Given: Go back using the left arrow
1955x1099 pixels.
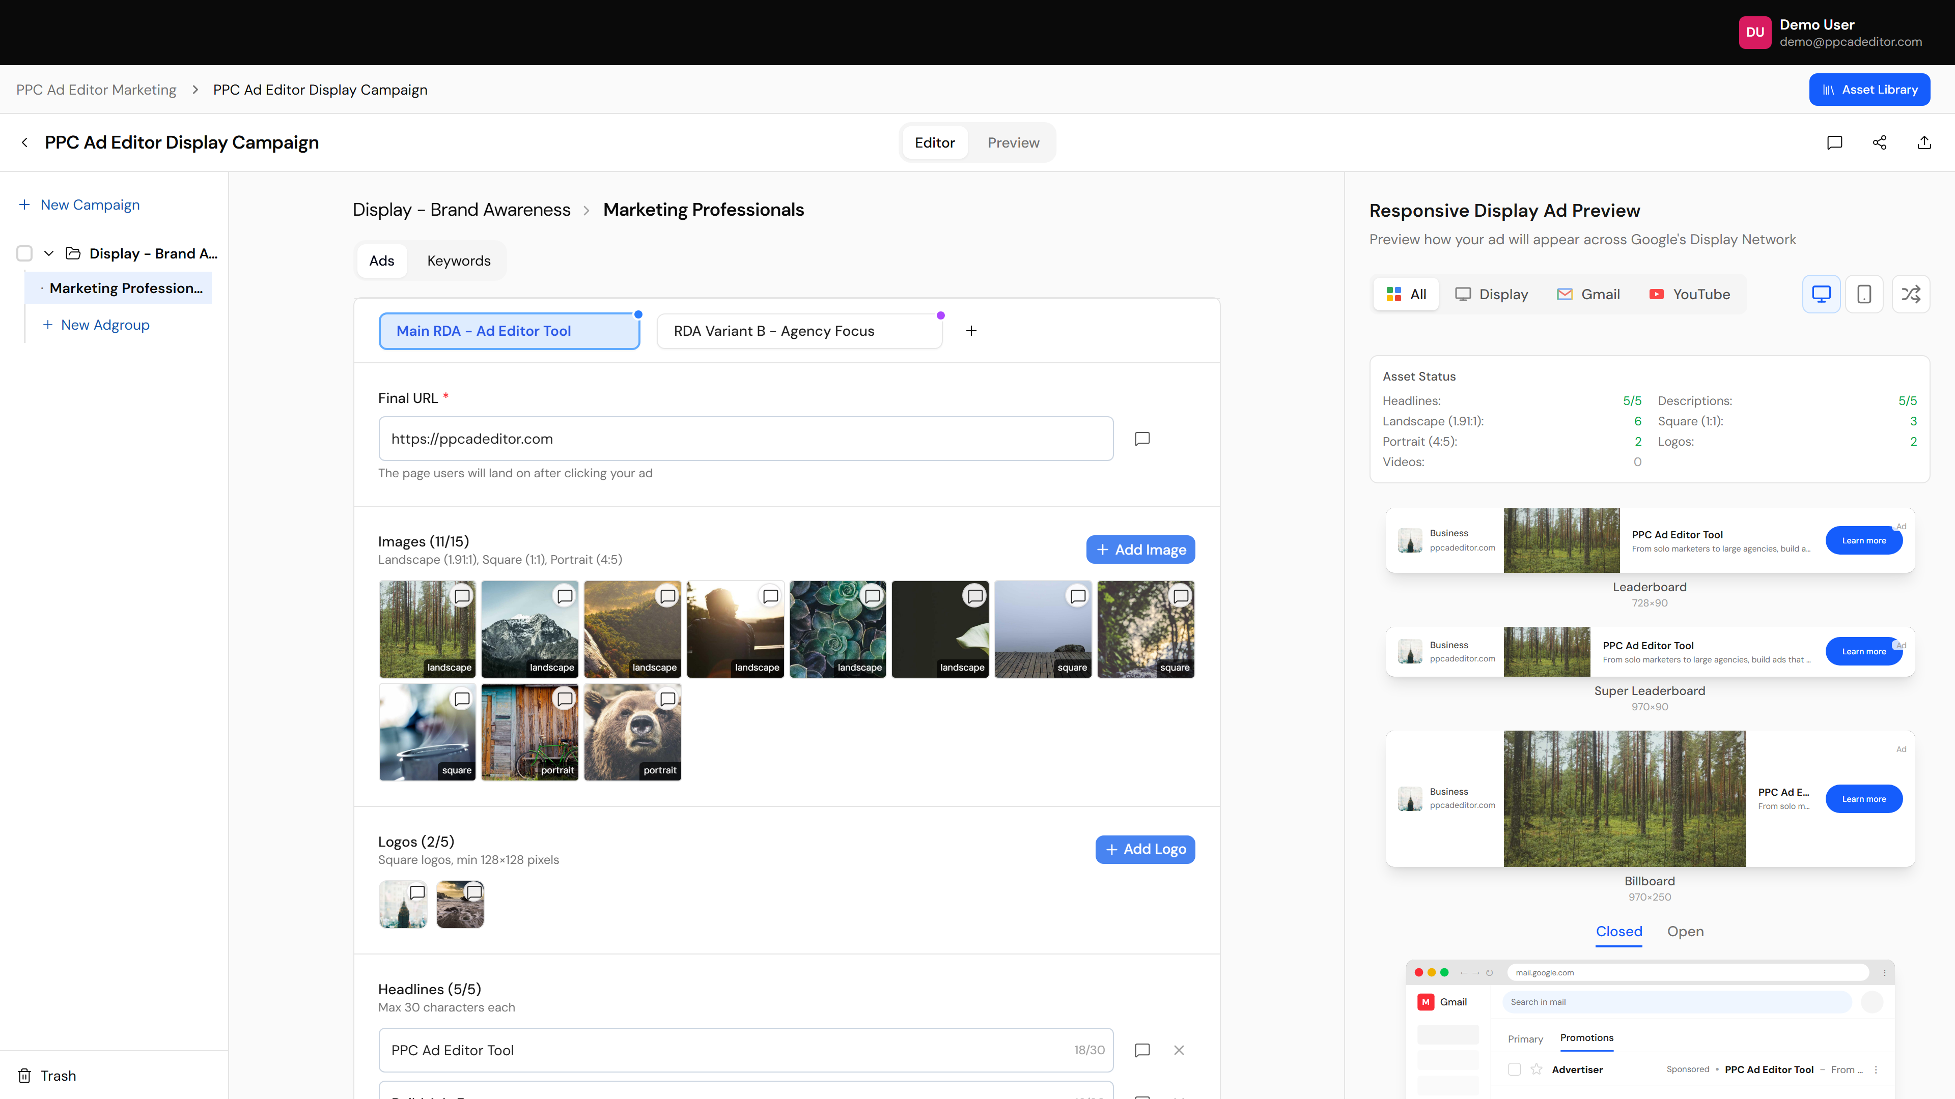Looking at the screenshot, I should tap(24, 142).
